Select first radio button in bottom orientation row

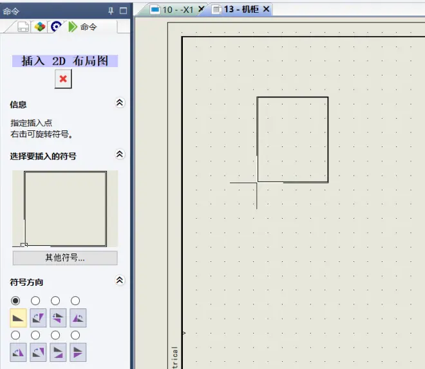[15, 335]
